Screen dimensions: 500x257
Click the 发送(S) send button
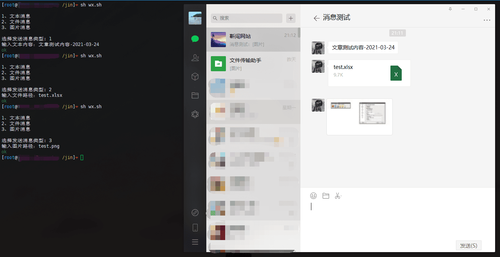click(468, 245)
